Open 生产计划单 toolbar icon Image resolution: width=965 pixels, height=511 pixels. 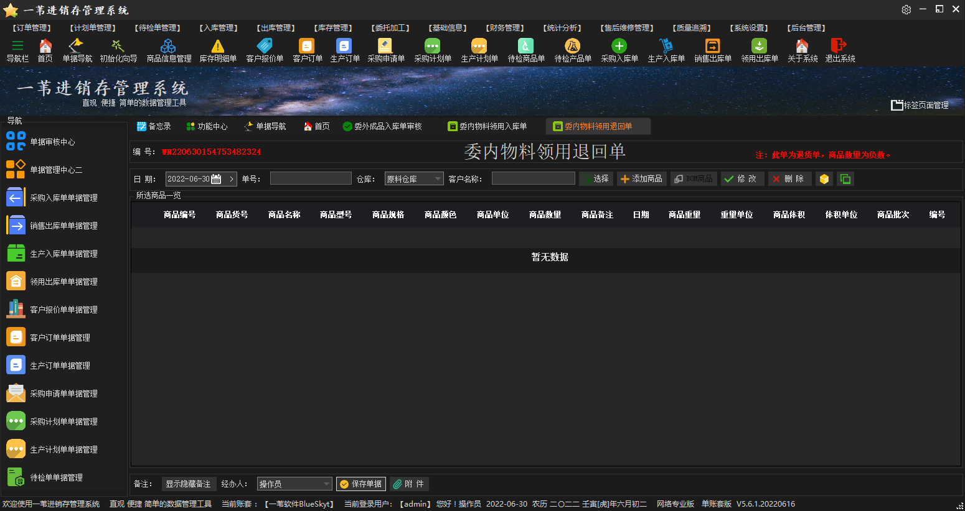pyautogui.click(x=479, y=50)
